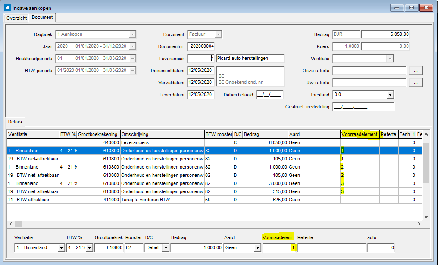
Task: Expand the Toestand dropdown
Action: click(390, 95)
